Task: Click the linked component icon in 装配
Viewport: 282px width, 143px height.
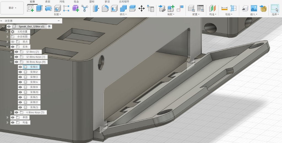Action: [x=162, y=8]
